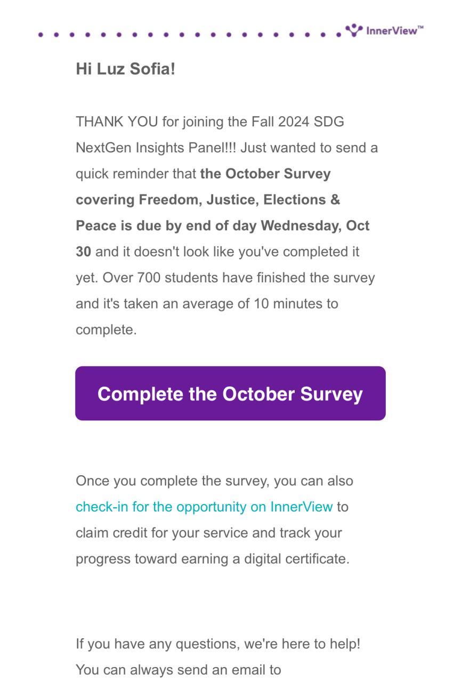Click the Once you complete the survey line
Screen dimensions: 461x682
[214, 481]
